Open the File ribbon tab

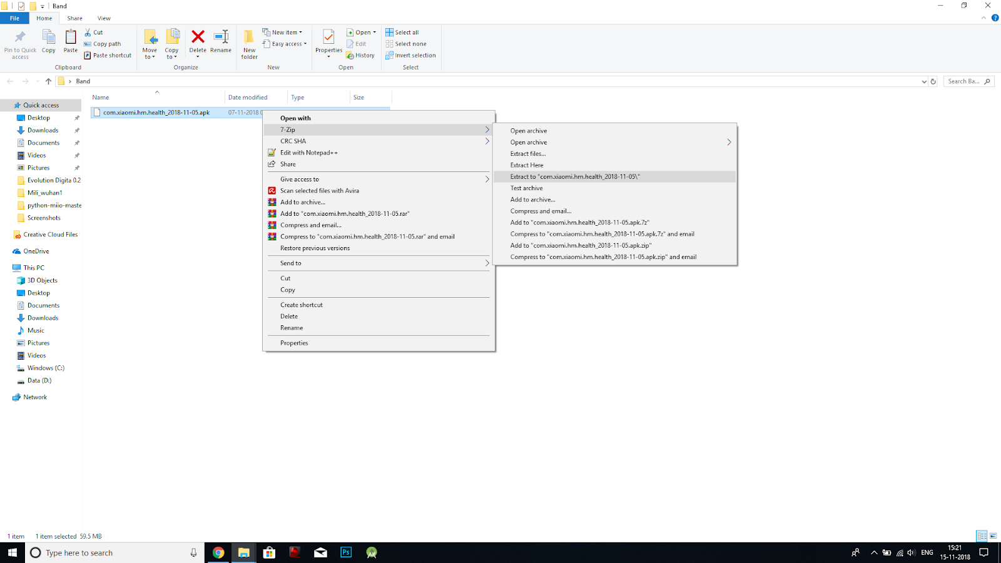click(14, 18)
